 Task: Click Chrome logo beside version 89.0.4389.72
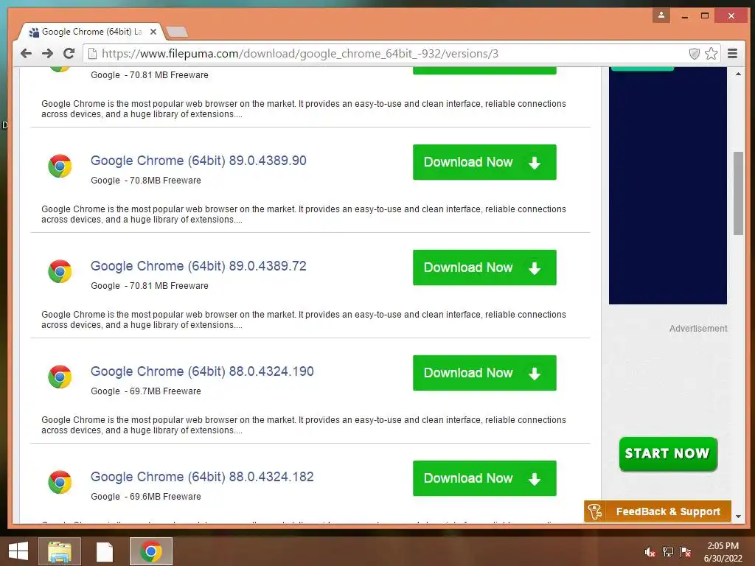(x=60, y=271)
